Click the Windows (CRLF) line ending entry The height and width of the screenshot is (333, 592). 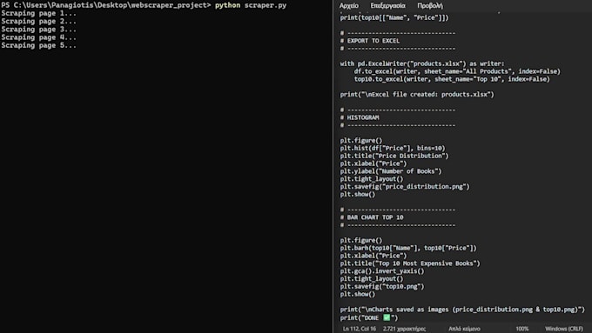pos(563,329)
